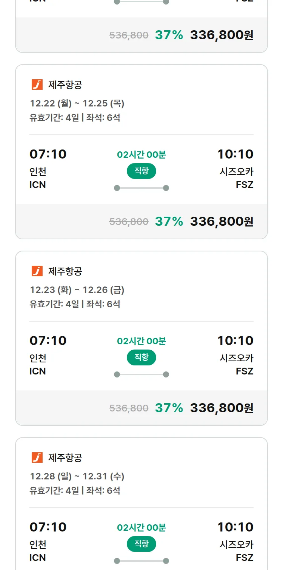Click the 37% discount on the 12.23 flight
The image size is (283, 570).
point(169,408)
